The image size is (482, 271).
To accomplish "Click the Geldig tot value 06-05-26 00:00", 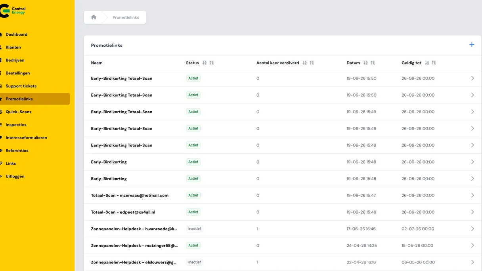I will click(x=418, y=262).
